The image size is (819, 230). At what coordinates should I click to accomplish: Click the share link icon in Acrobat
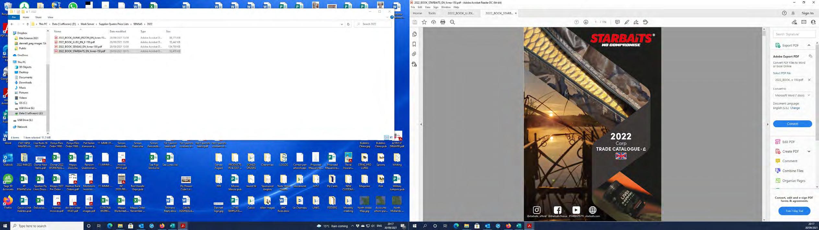[794, 22]
